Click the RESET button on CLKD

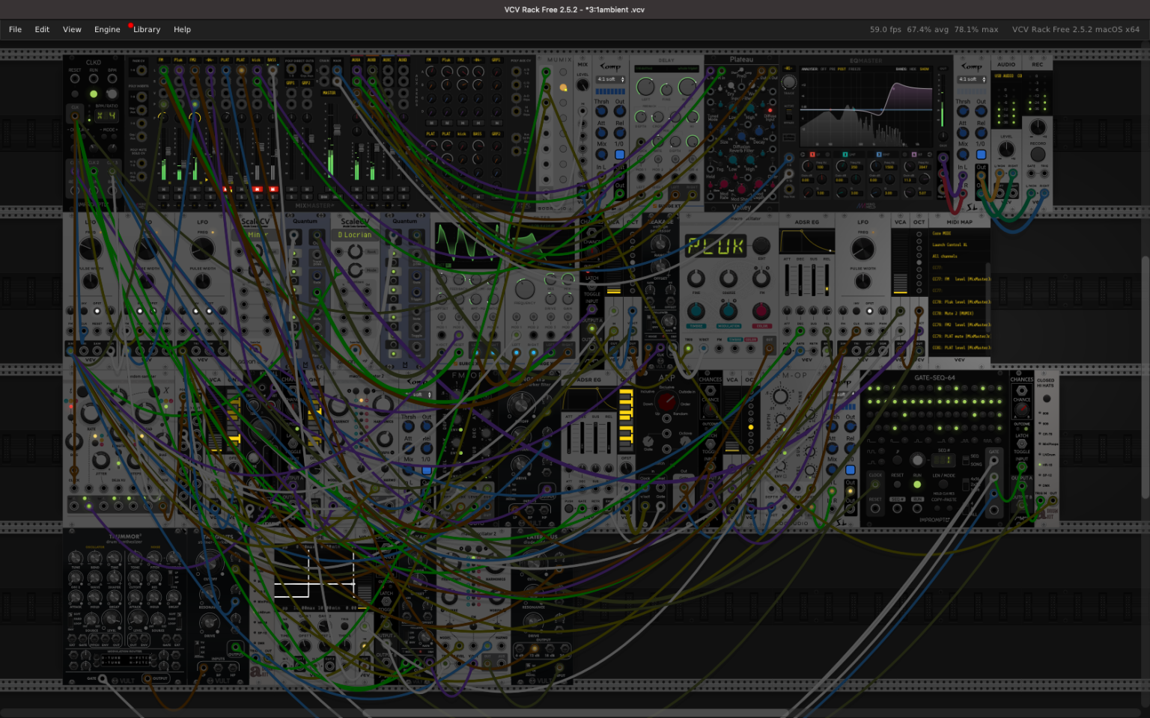[75, 93]
